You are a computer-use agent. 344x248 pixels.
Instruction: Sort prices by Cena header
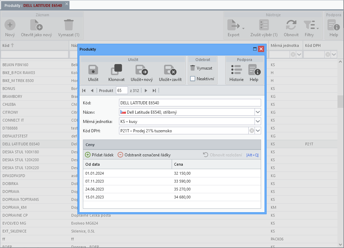(x=216, y=164)
